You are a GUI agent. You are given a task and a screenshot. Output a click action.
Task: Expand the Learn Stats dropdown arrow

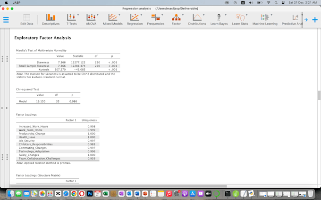click(247, 15)
